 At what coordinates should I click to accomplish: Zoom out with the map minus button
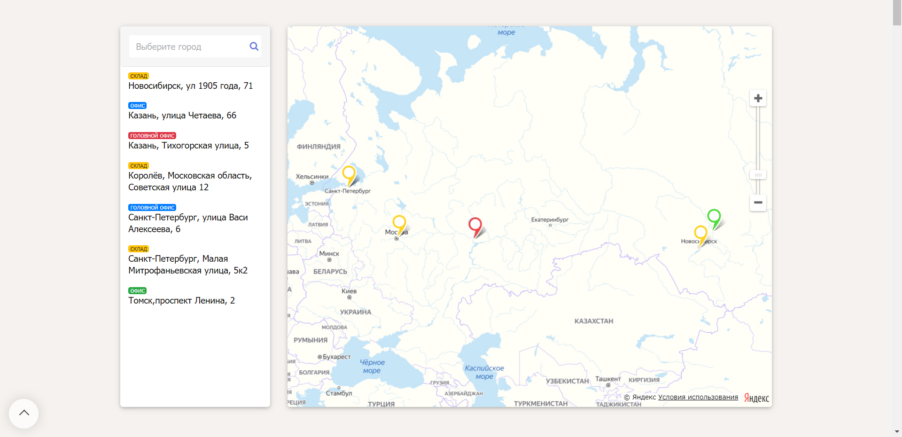(758, 203)
